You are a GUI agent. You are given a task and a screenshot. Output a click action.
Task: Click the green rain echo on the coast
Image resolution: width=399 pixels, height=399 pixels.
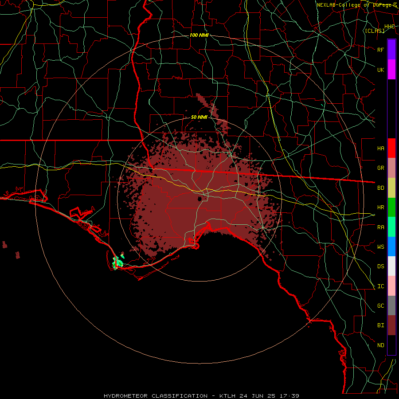118,262
